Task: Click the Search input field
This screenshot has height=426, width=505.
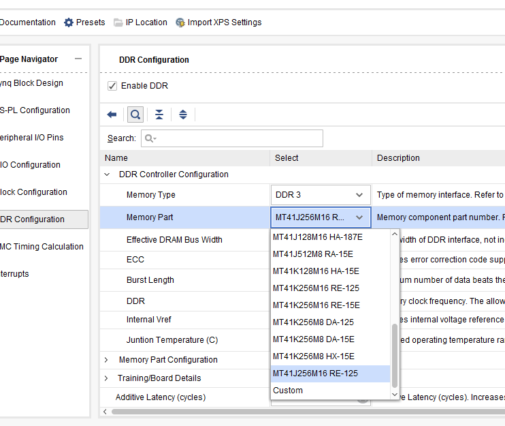Action: [238, 138]
